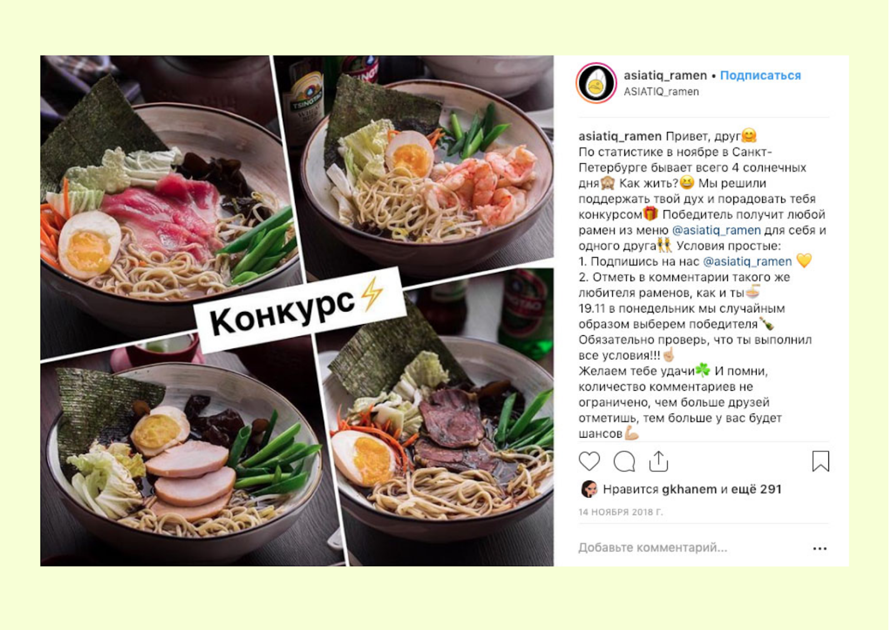Follow first @asiatiq_ramen mention in caption

point(716,230)
